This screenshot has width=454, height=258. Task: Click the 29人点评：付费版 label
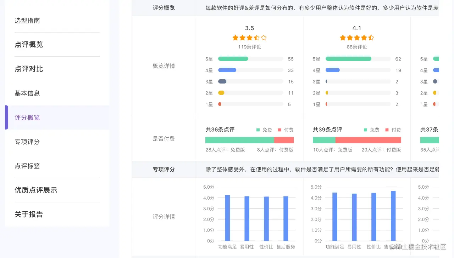(x=381, y=150)
